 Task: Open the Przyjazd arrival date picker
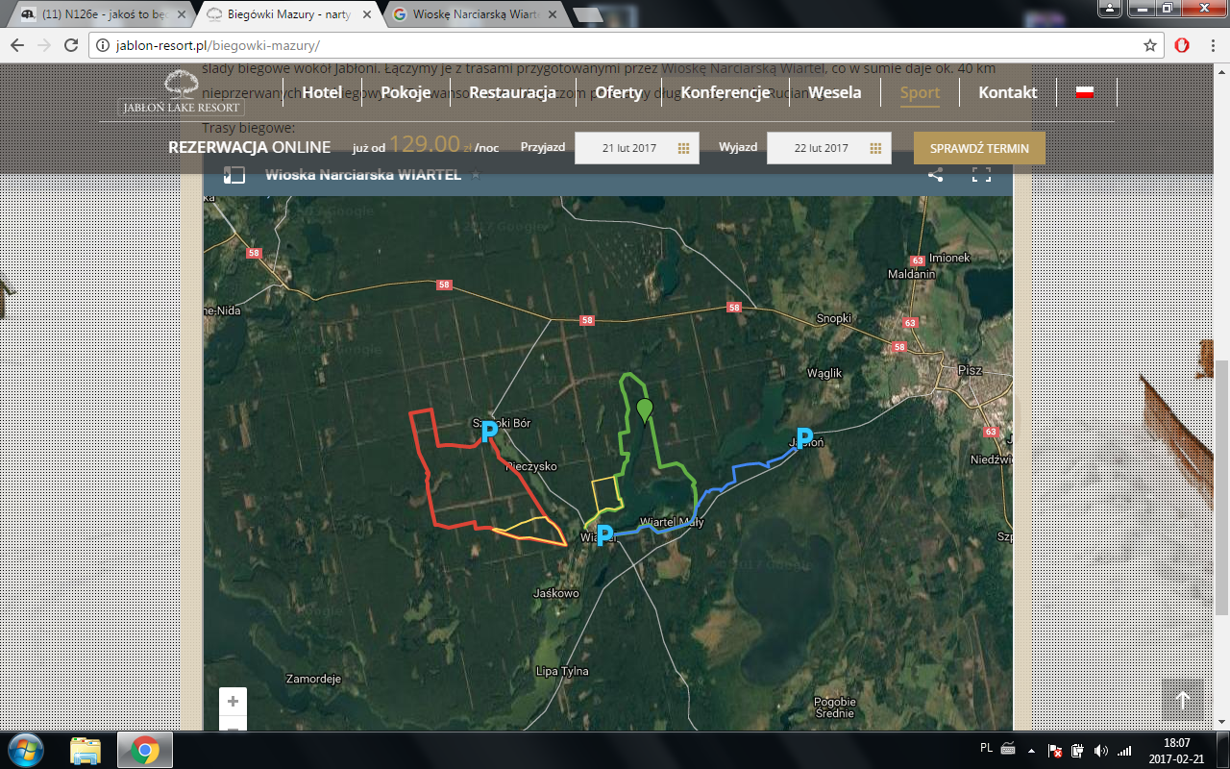point(636,148)
